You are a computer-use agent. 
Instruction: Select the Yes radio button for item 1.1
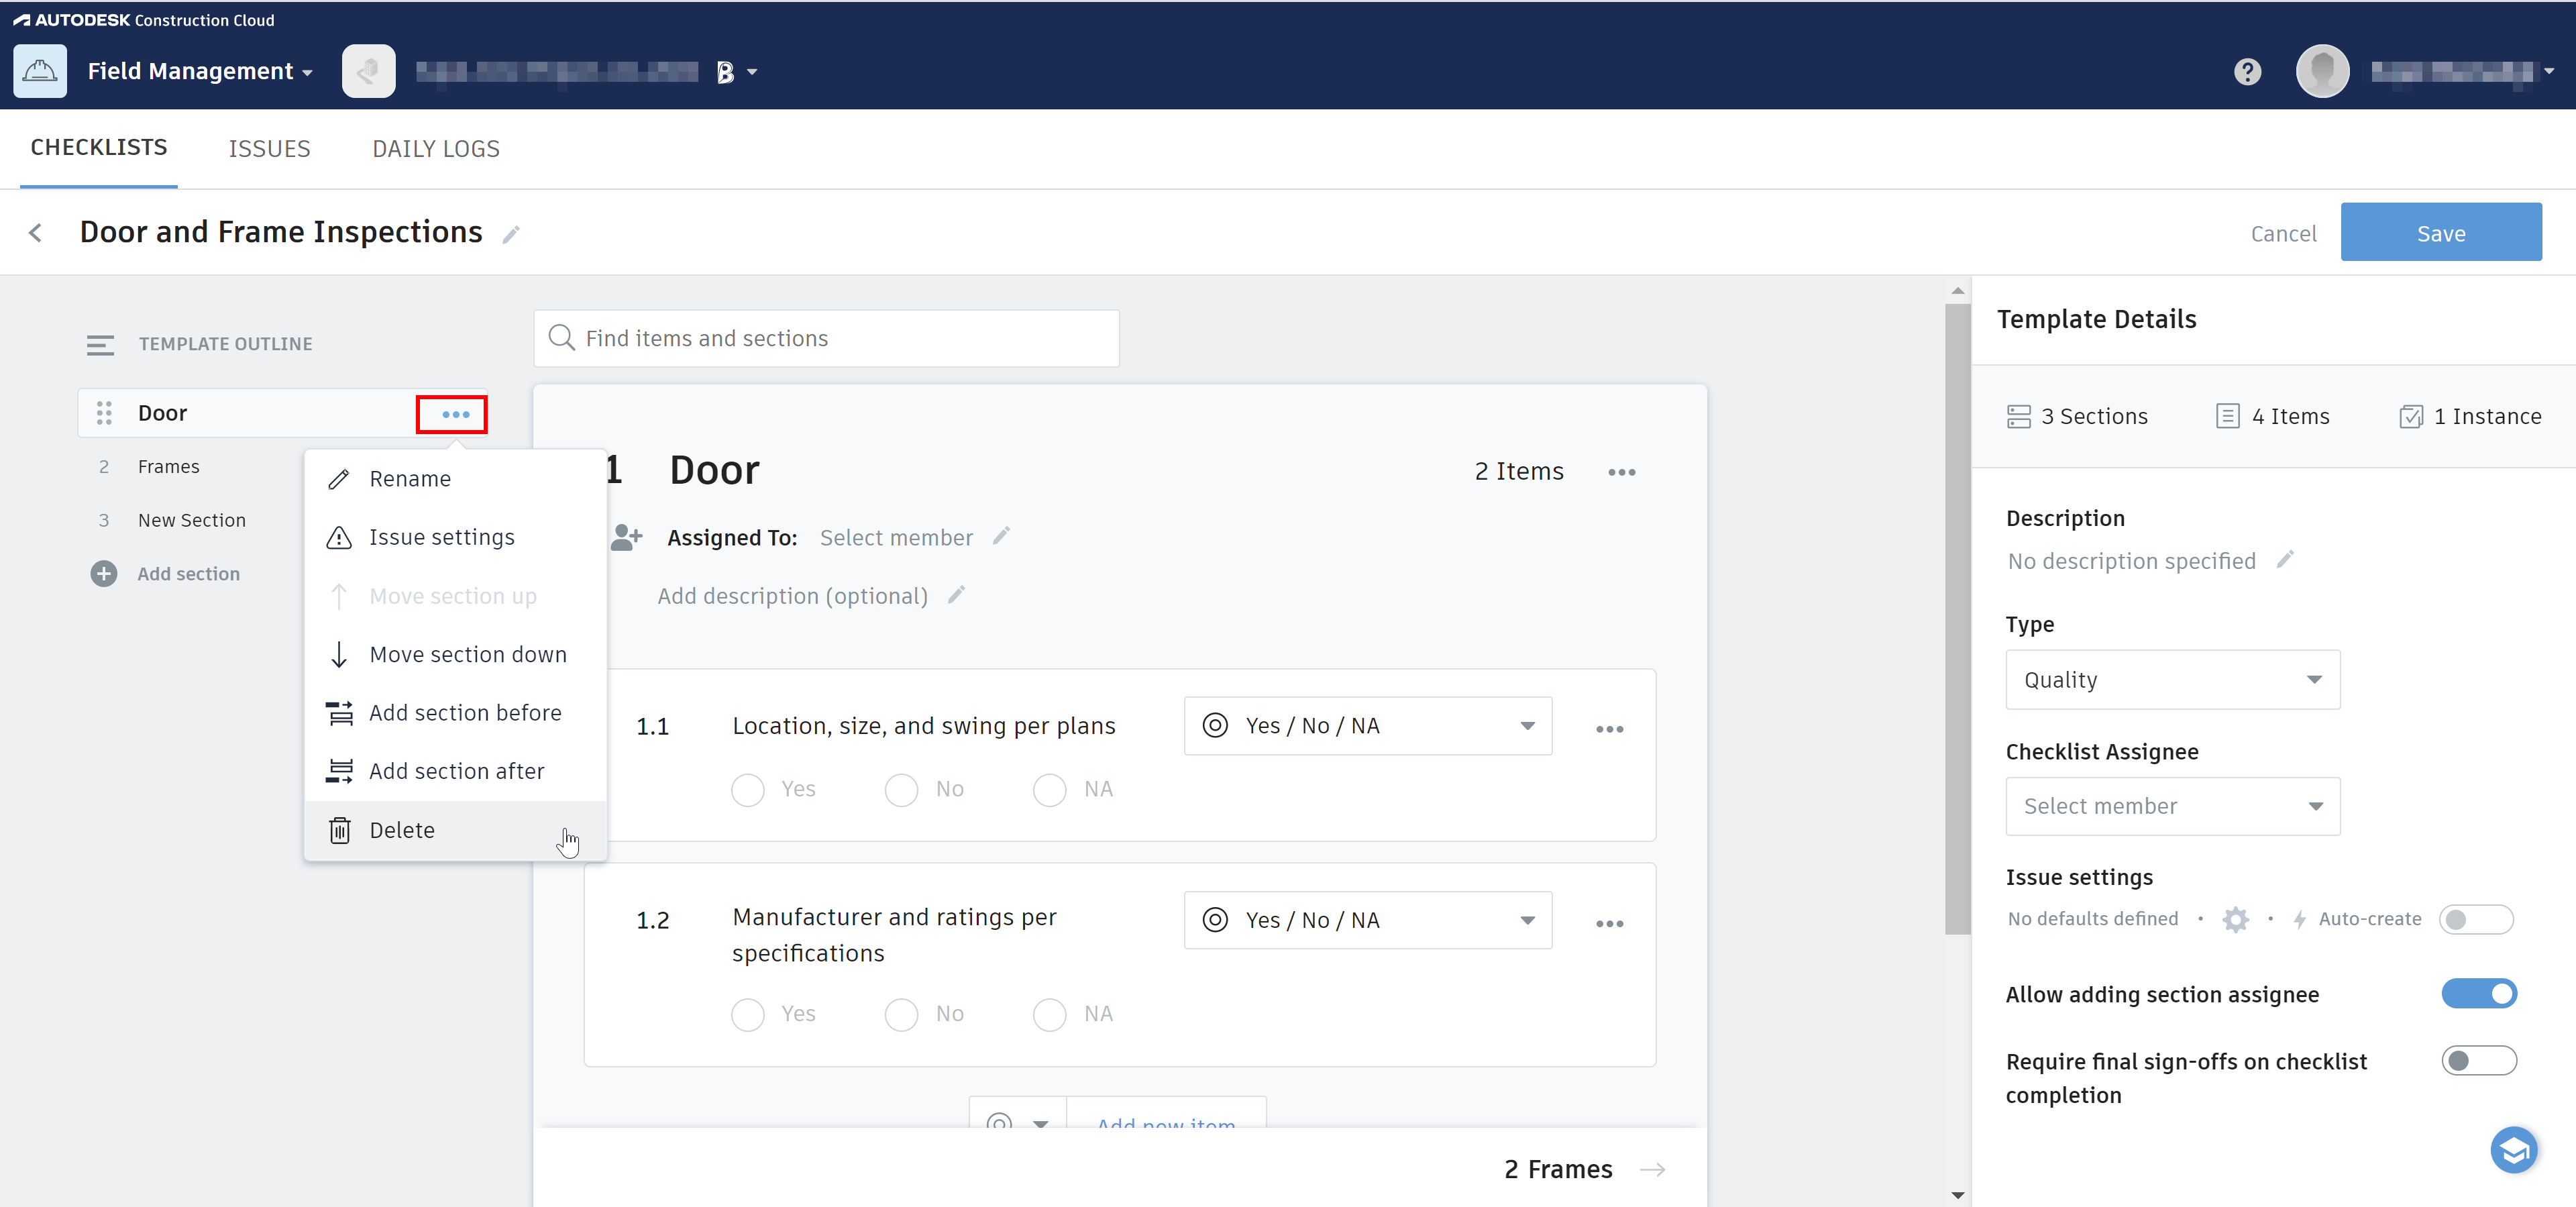748,790
